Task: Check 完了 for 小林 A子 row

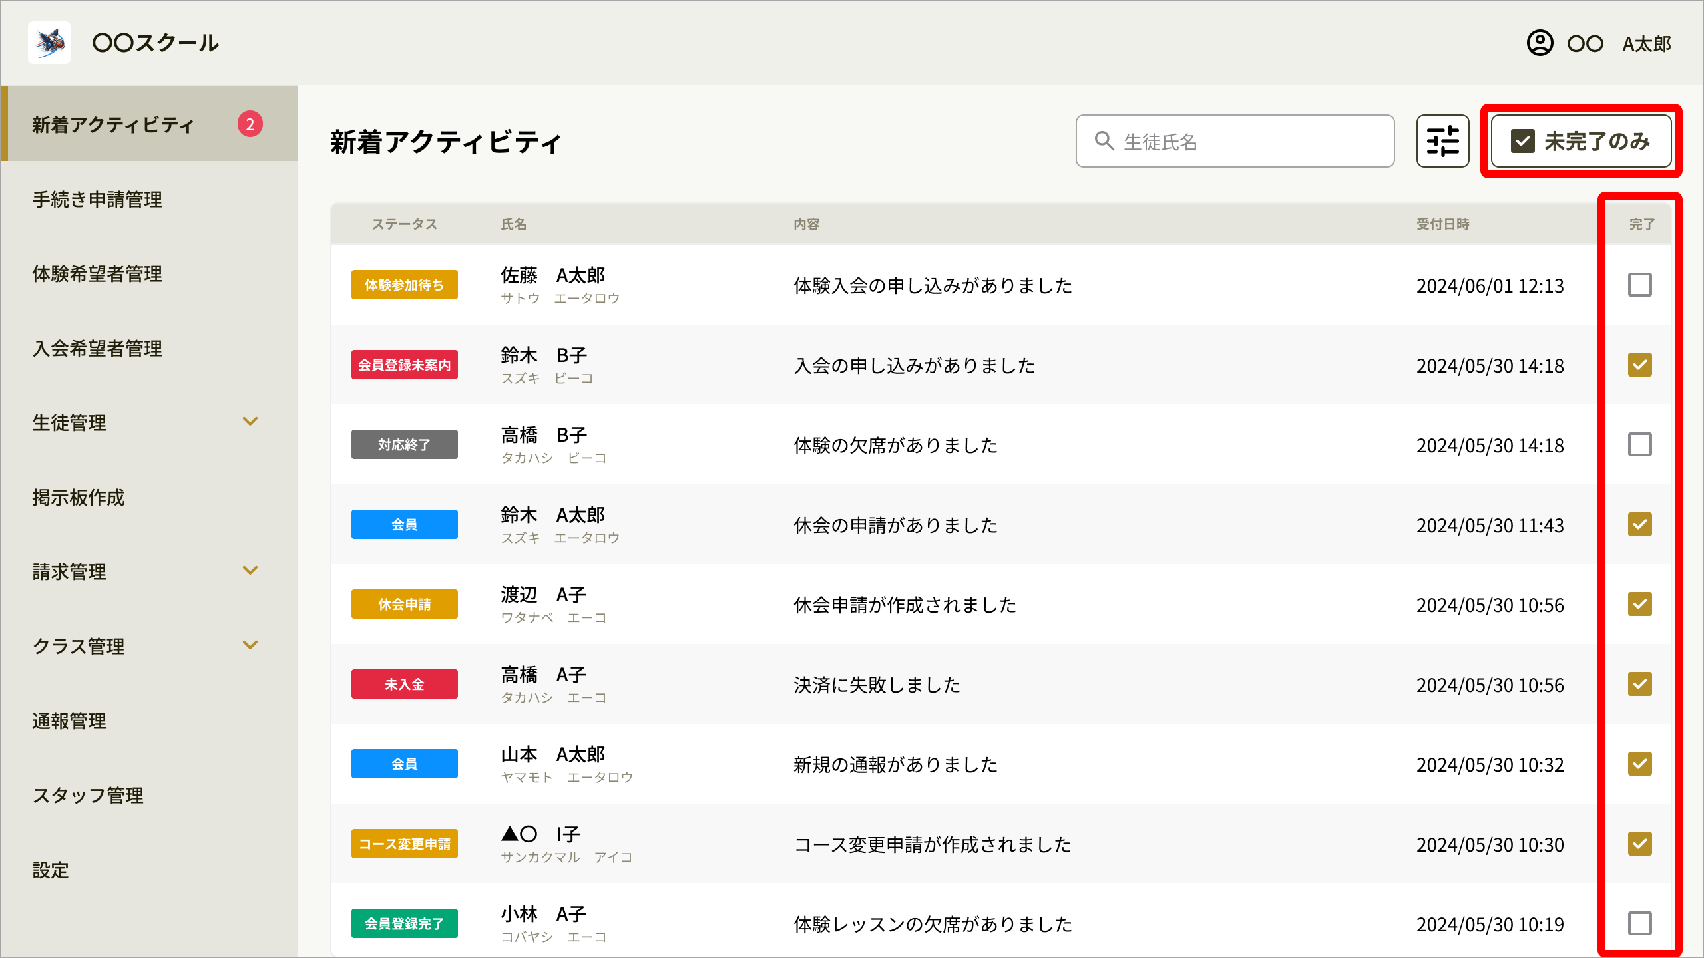Action: click(x=1639, y=923)
